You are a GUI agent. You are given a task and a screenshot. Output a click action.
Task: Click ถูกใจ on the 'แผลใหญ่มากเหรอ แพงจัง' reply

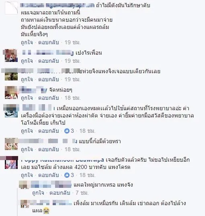pyautogui.click(x=38, y=193)
